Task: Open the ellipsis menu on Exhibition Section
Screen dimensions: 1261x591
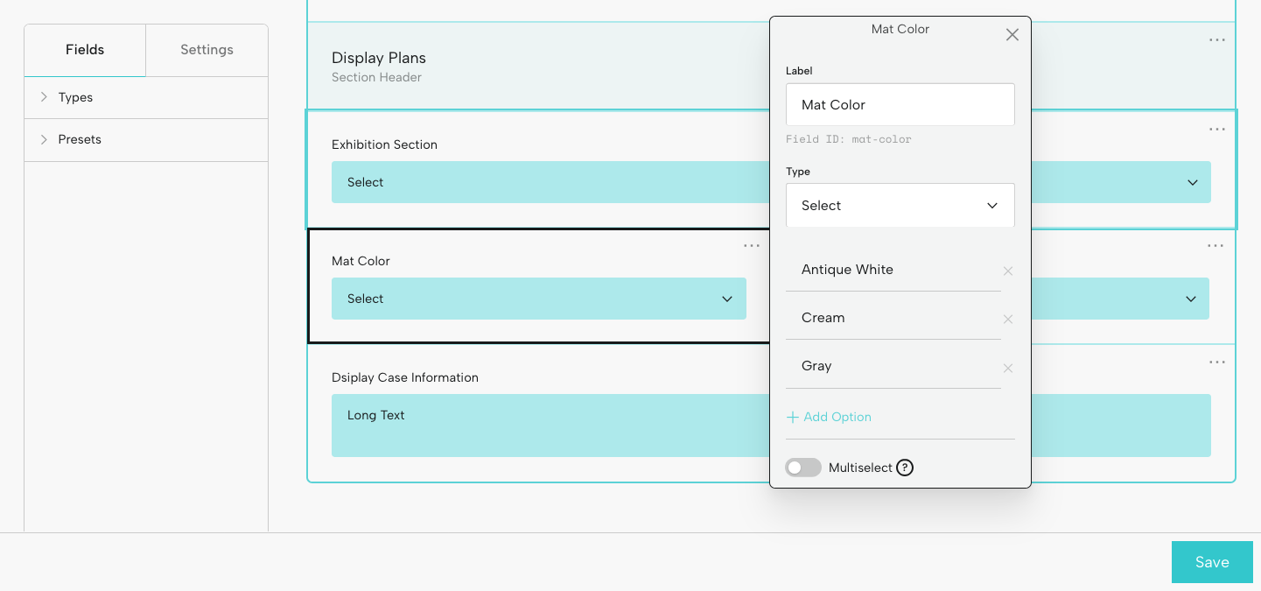Action: tap(1216, 129)
